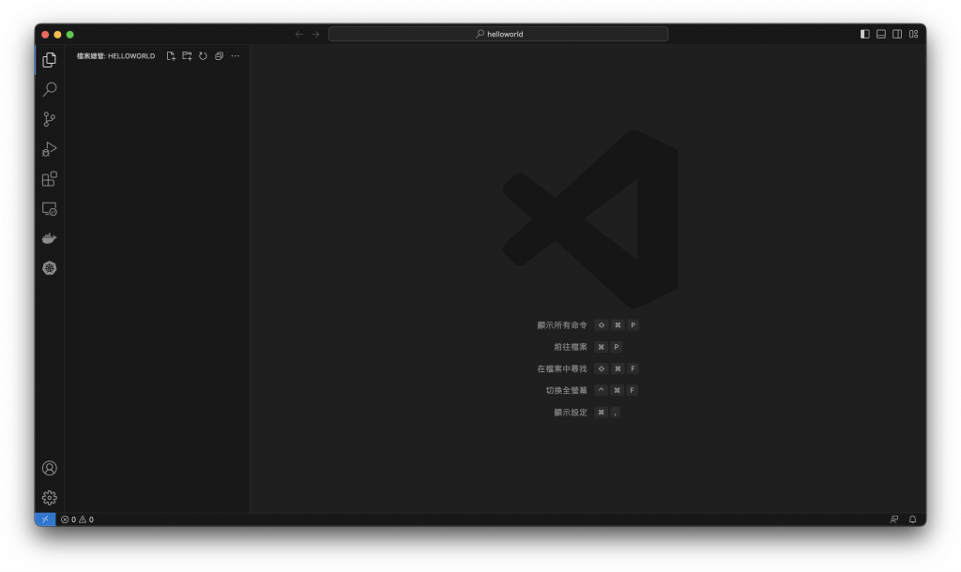Click the helloworld command center search box
The image size is (961, 572).
click(498, 35)
